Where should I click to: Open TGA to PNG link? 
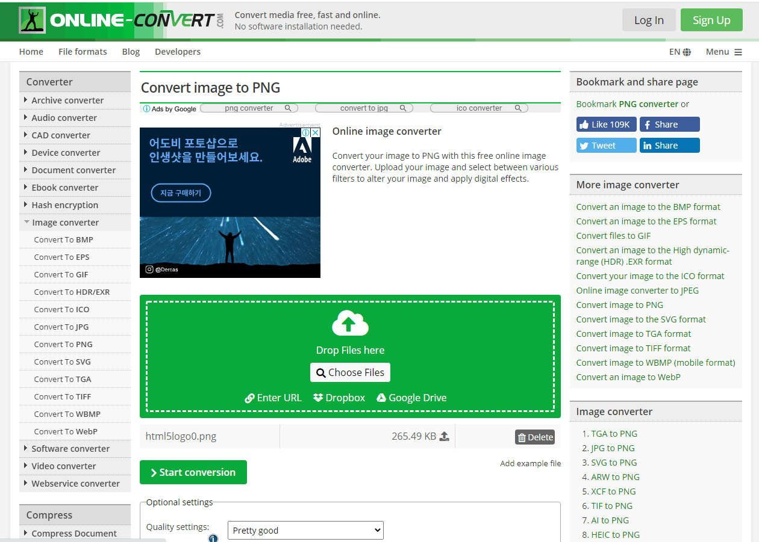(x=614, y=434)
